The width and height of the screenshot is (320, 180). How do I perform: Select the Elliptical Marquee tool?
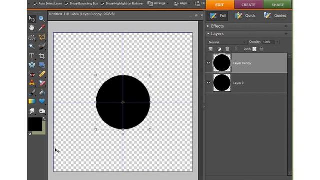pos(32,37)
